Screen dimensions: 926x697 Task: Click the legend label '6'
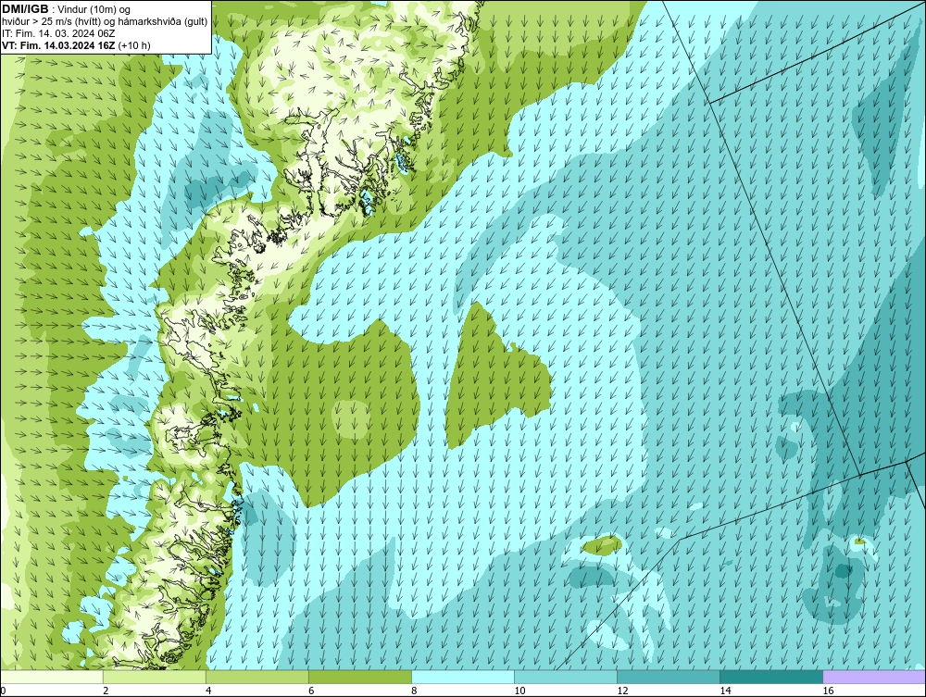pos(311,691)
